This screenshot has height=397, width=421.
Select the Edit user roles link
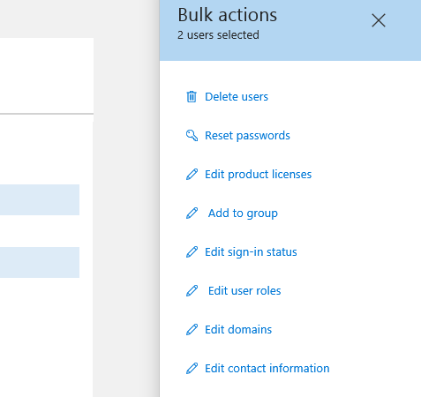point(244,291)
